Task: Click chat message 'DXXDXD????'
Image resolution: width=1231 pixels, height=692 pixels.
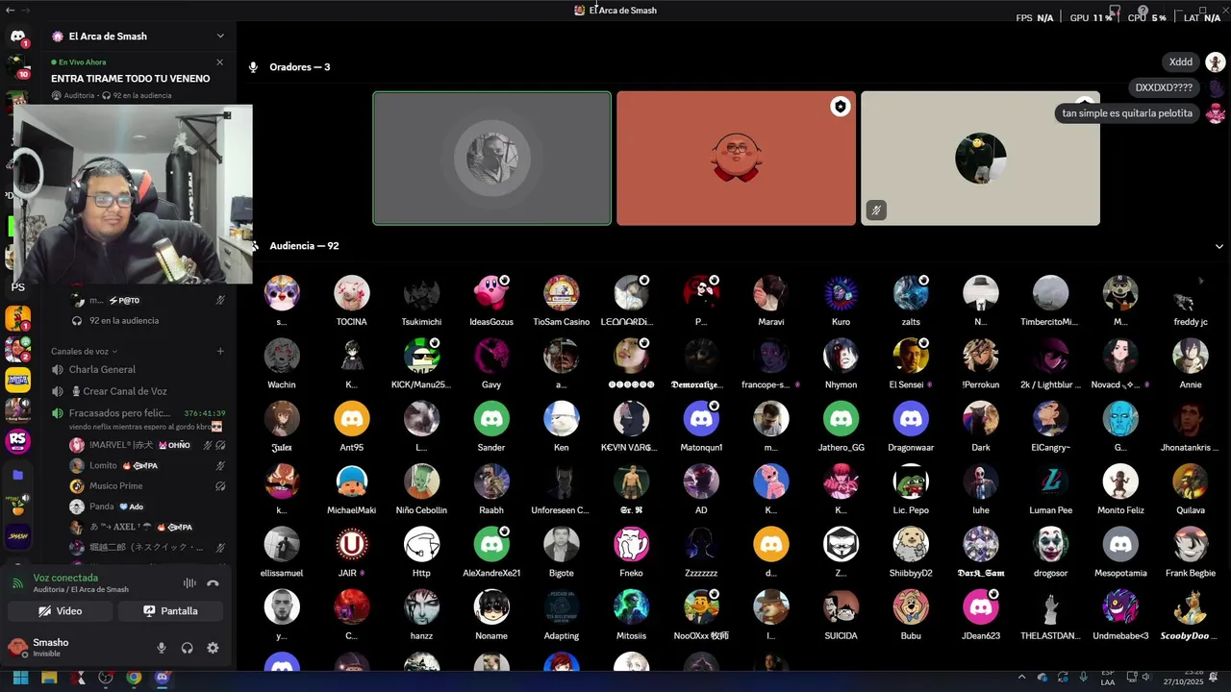Action: click(1164, 87)
